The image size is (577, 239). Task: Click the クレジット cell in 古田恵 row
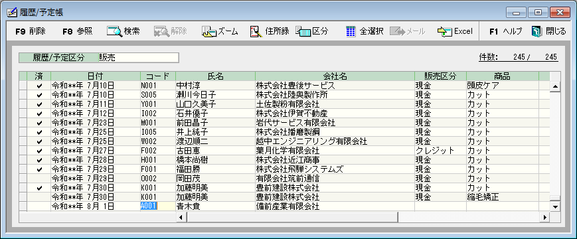point(440,151)
